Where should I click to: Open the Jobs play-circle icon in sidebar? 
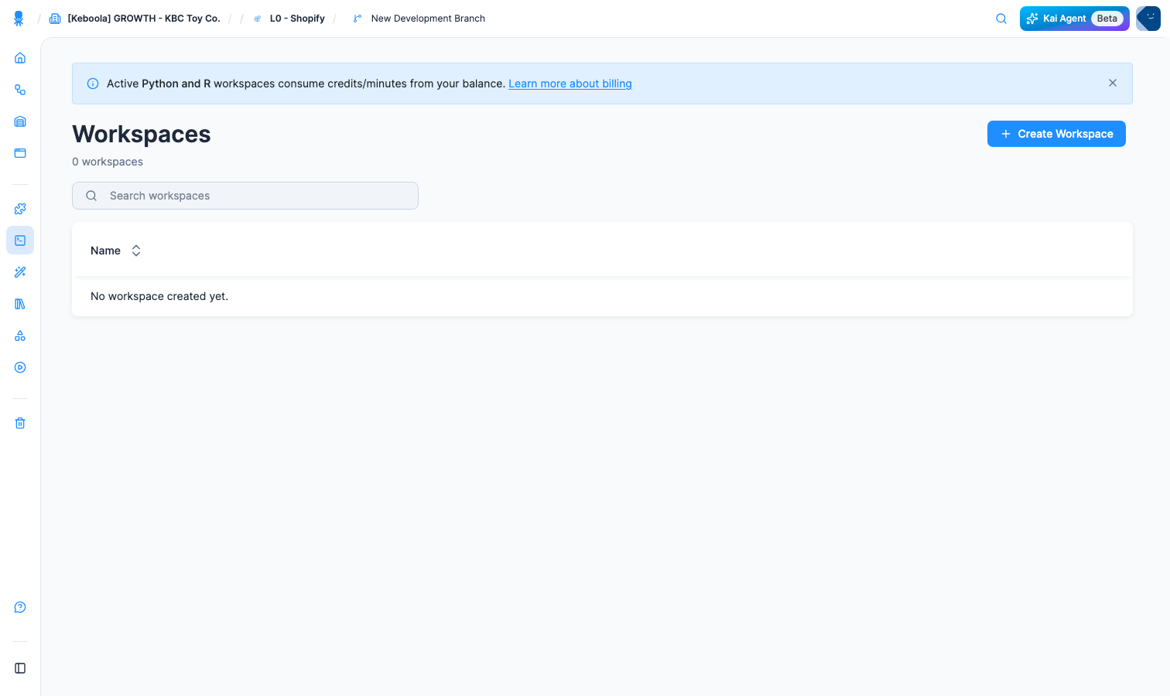tap(20, 367)
